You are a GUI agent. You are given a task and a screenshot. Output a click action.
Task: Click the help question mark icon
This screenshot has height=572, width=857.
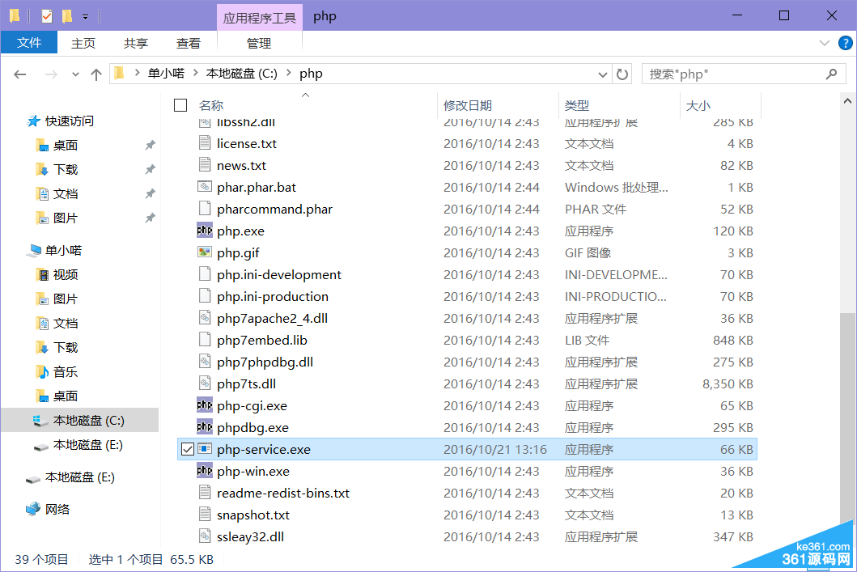pyautogui.click(x=845, y=43)
